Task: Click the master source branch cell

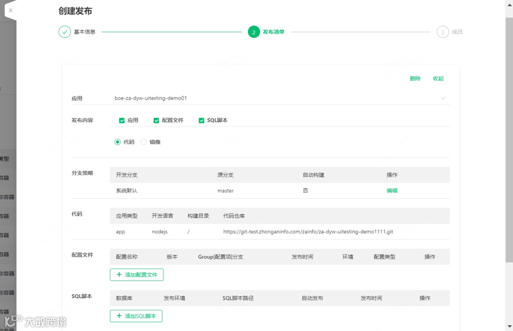Action: click(x=226, y=191)
